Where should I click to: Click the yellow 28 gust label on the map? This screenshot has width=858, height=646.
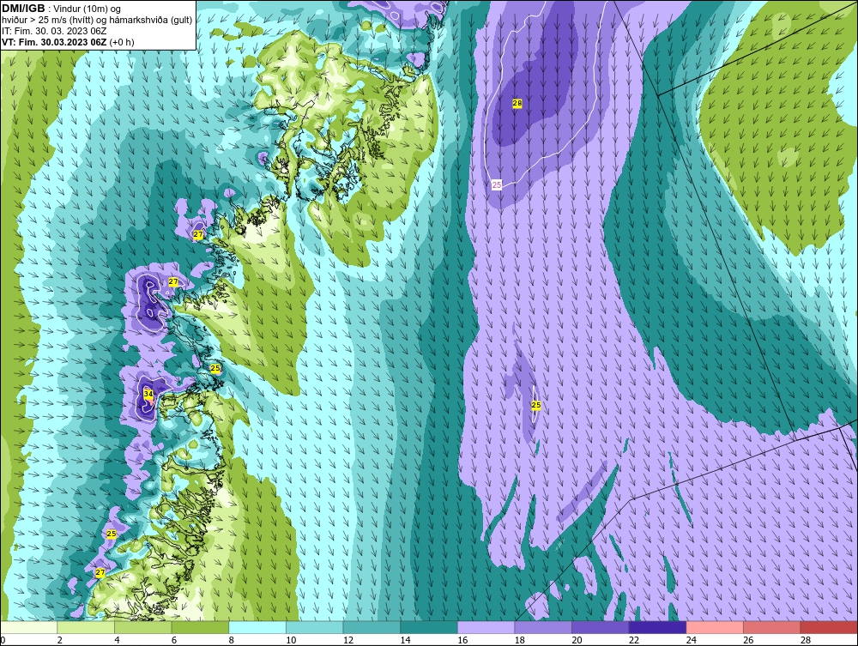click(x=517, y=104)
